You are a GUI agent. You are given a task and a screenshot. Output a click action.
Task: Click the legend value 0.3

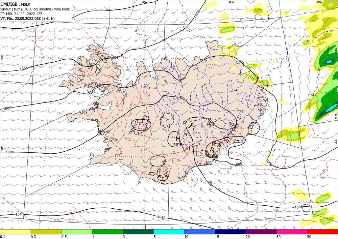(x=33, y=237)
